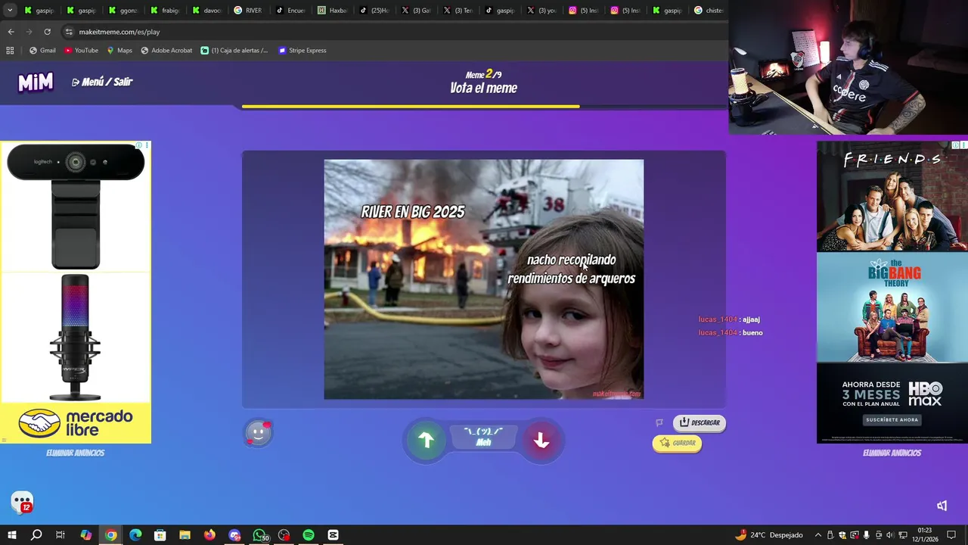Downvote the meme with red arrow
This screenshot has height=545, width=968.
pos(541,440)
